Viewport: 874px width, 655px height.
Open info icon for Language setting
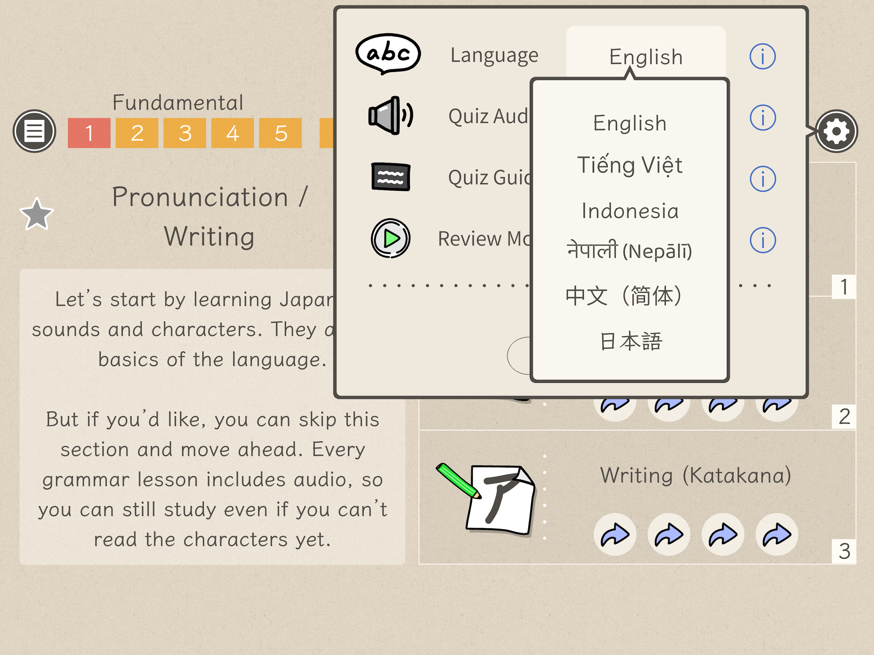(x=763, y=57)
